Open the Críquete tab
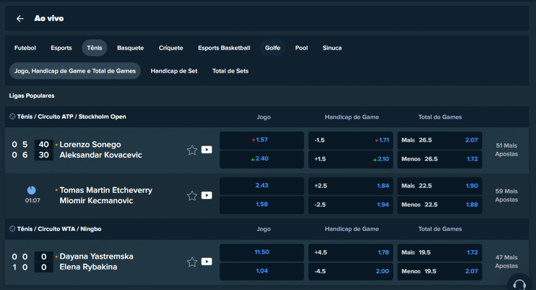Viewport: 536px width, 290px height. [171, 48]
